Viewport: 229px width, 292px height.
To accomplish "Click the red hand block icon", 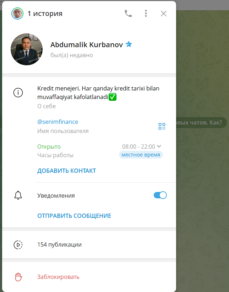I will click(18, 277).
